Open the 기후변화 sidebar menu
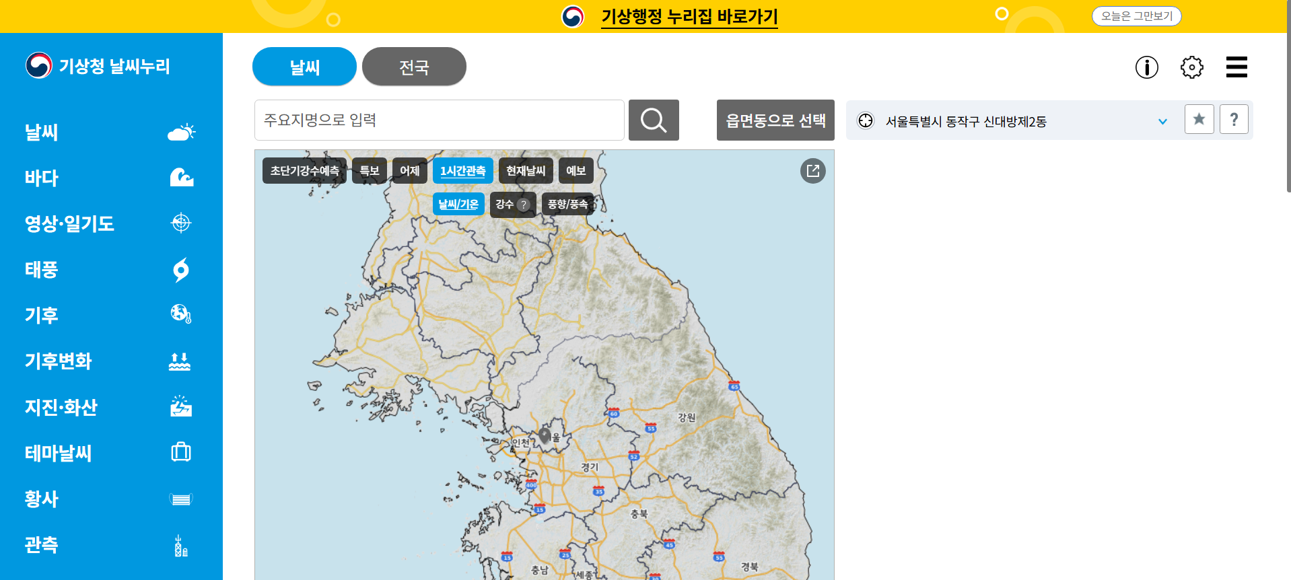 [x=59, y=361]
